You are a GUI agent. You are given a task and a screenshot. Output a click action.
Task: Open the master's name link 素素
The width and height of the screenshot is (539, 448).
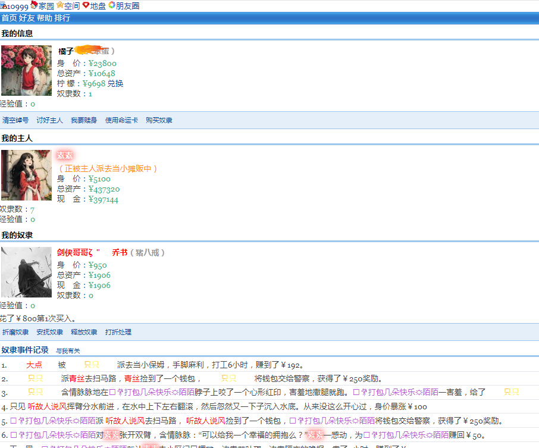click(x=65, y=155)
